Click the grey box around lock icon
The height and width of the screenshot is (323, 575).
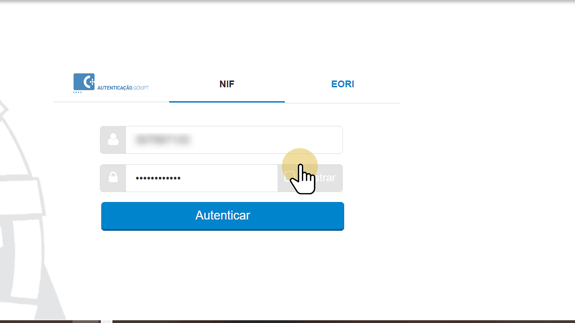point(113,178)
